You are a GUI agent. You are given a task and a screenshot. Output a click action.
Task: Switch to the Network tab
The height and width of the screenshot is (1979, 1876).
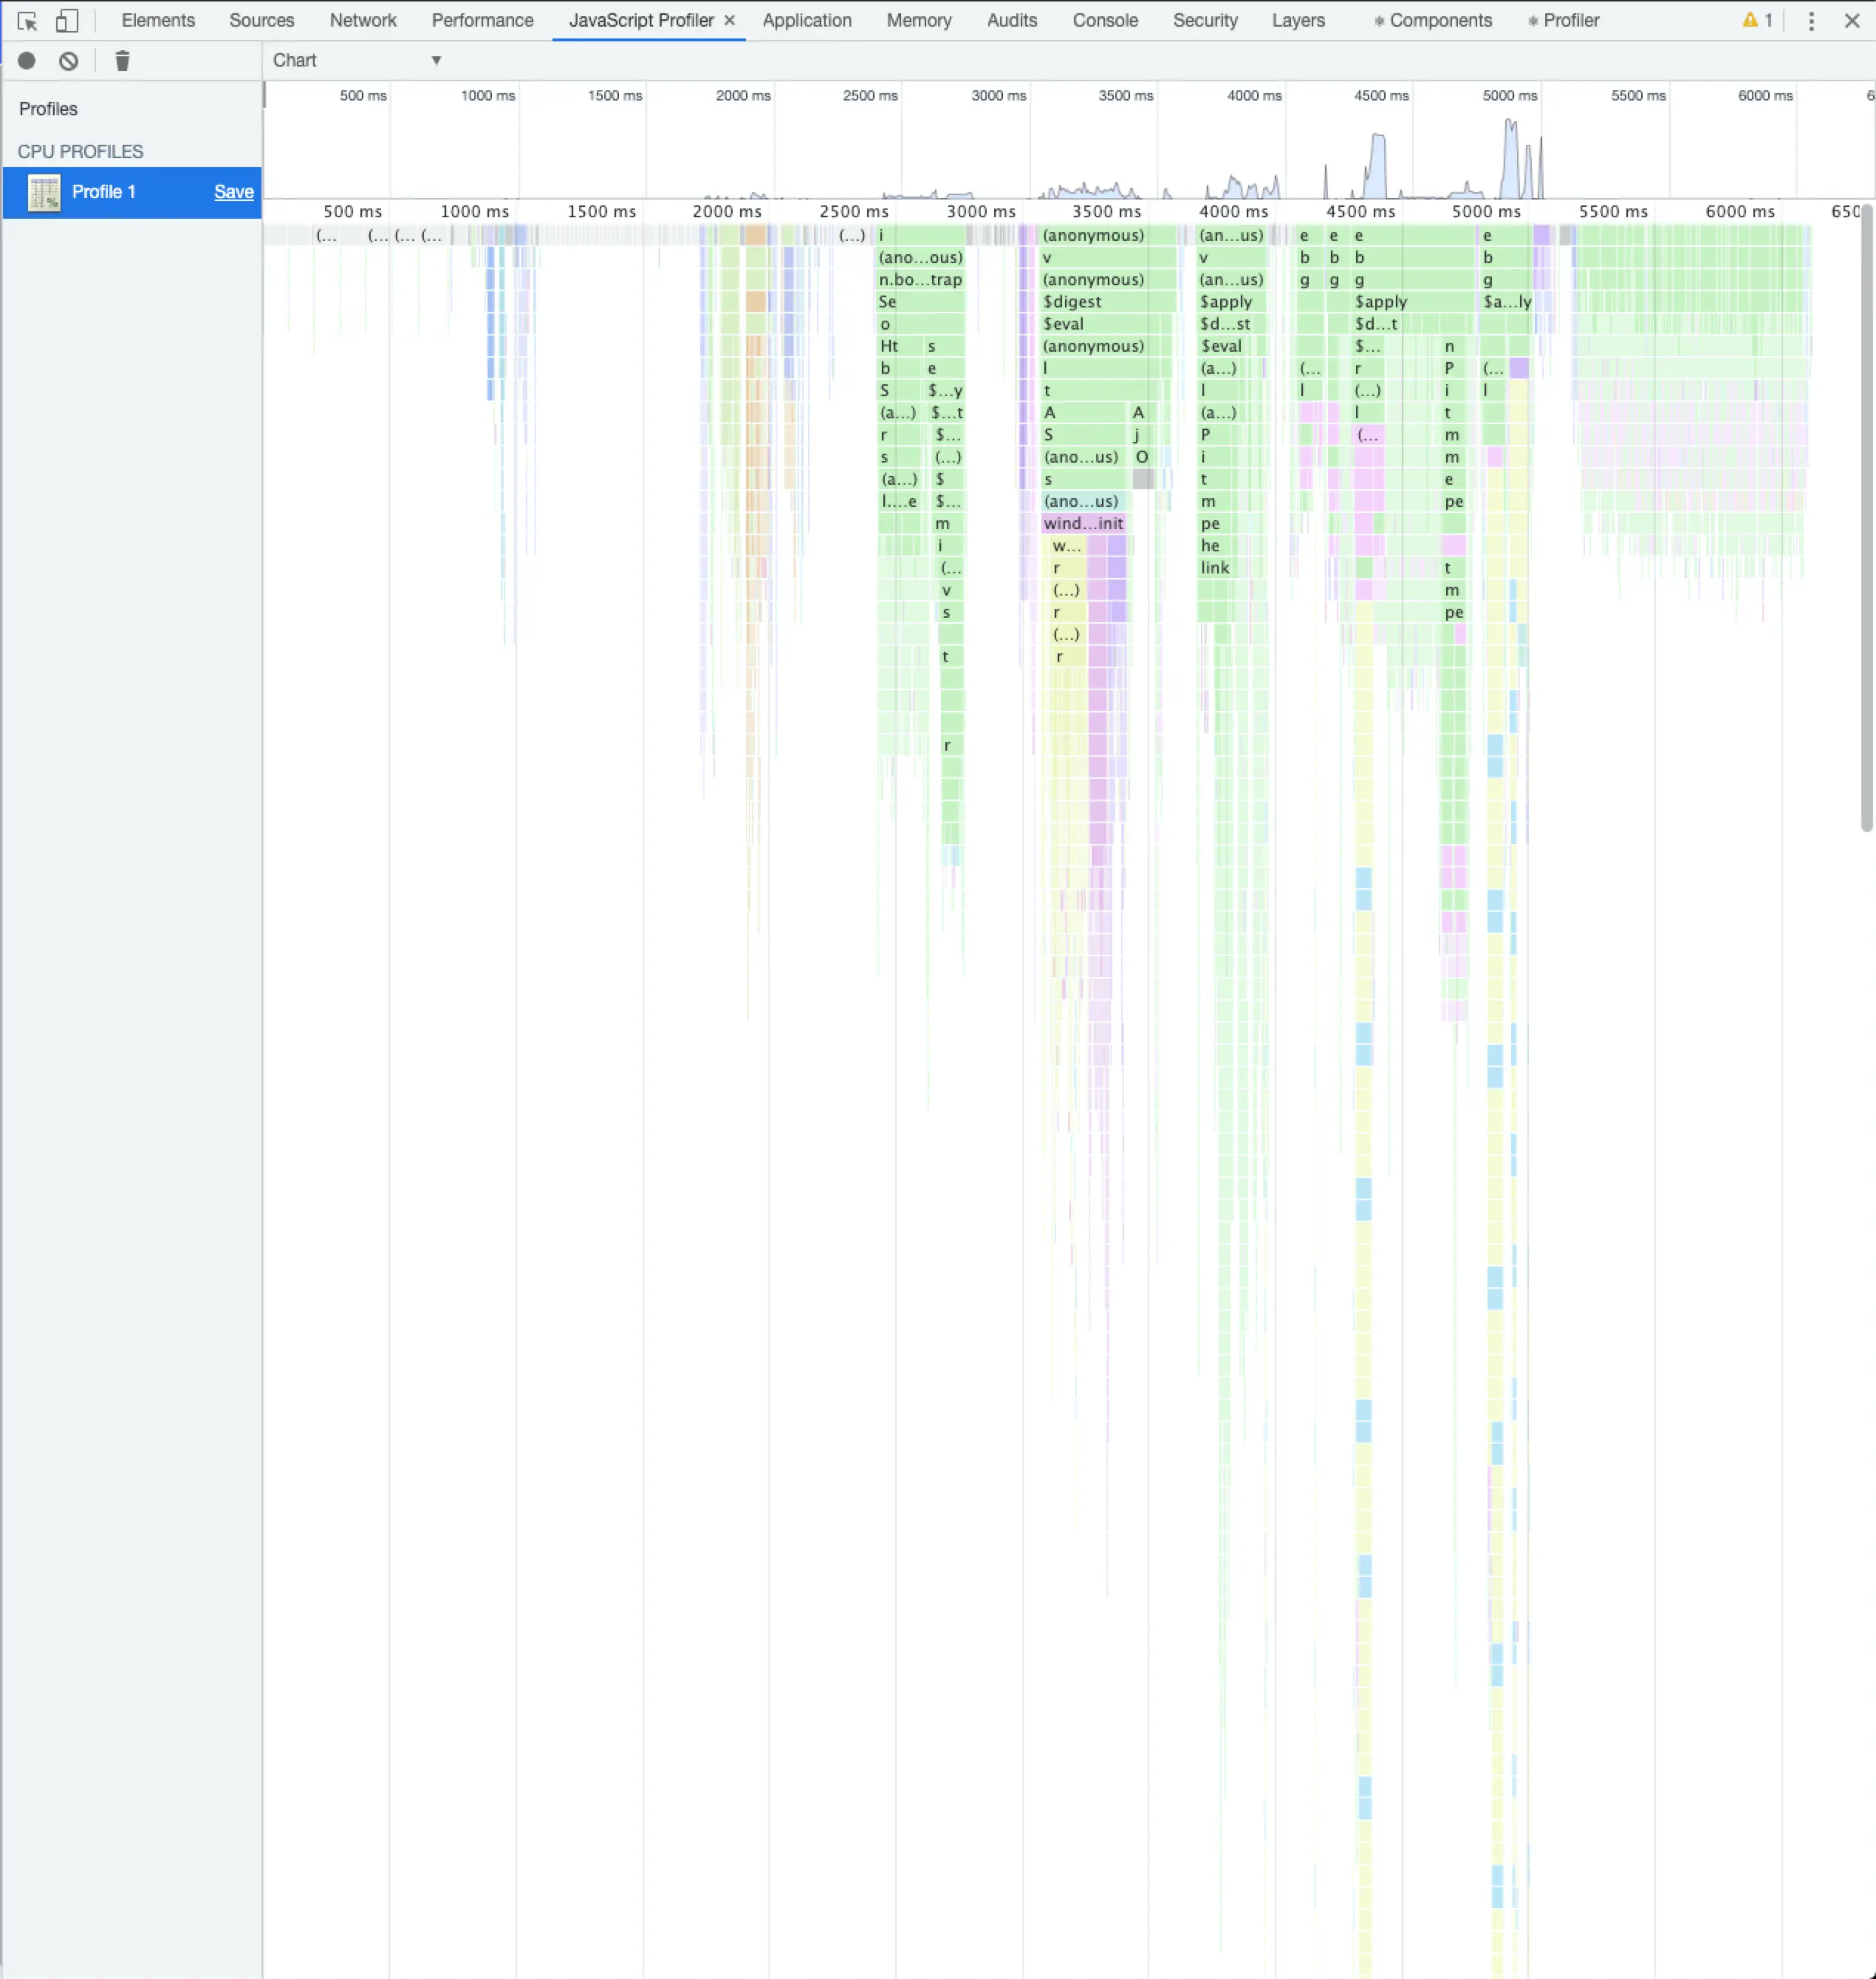363,20
